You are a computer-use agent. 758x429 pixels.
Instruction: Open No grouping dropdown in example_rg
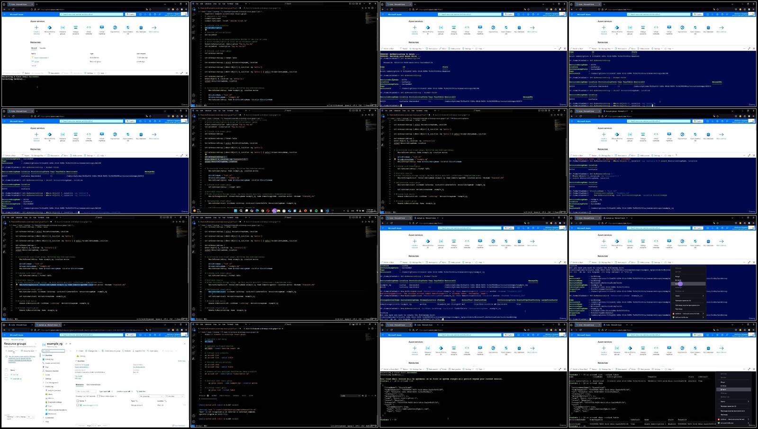[151, 396]
